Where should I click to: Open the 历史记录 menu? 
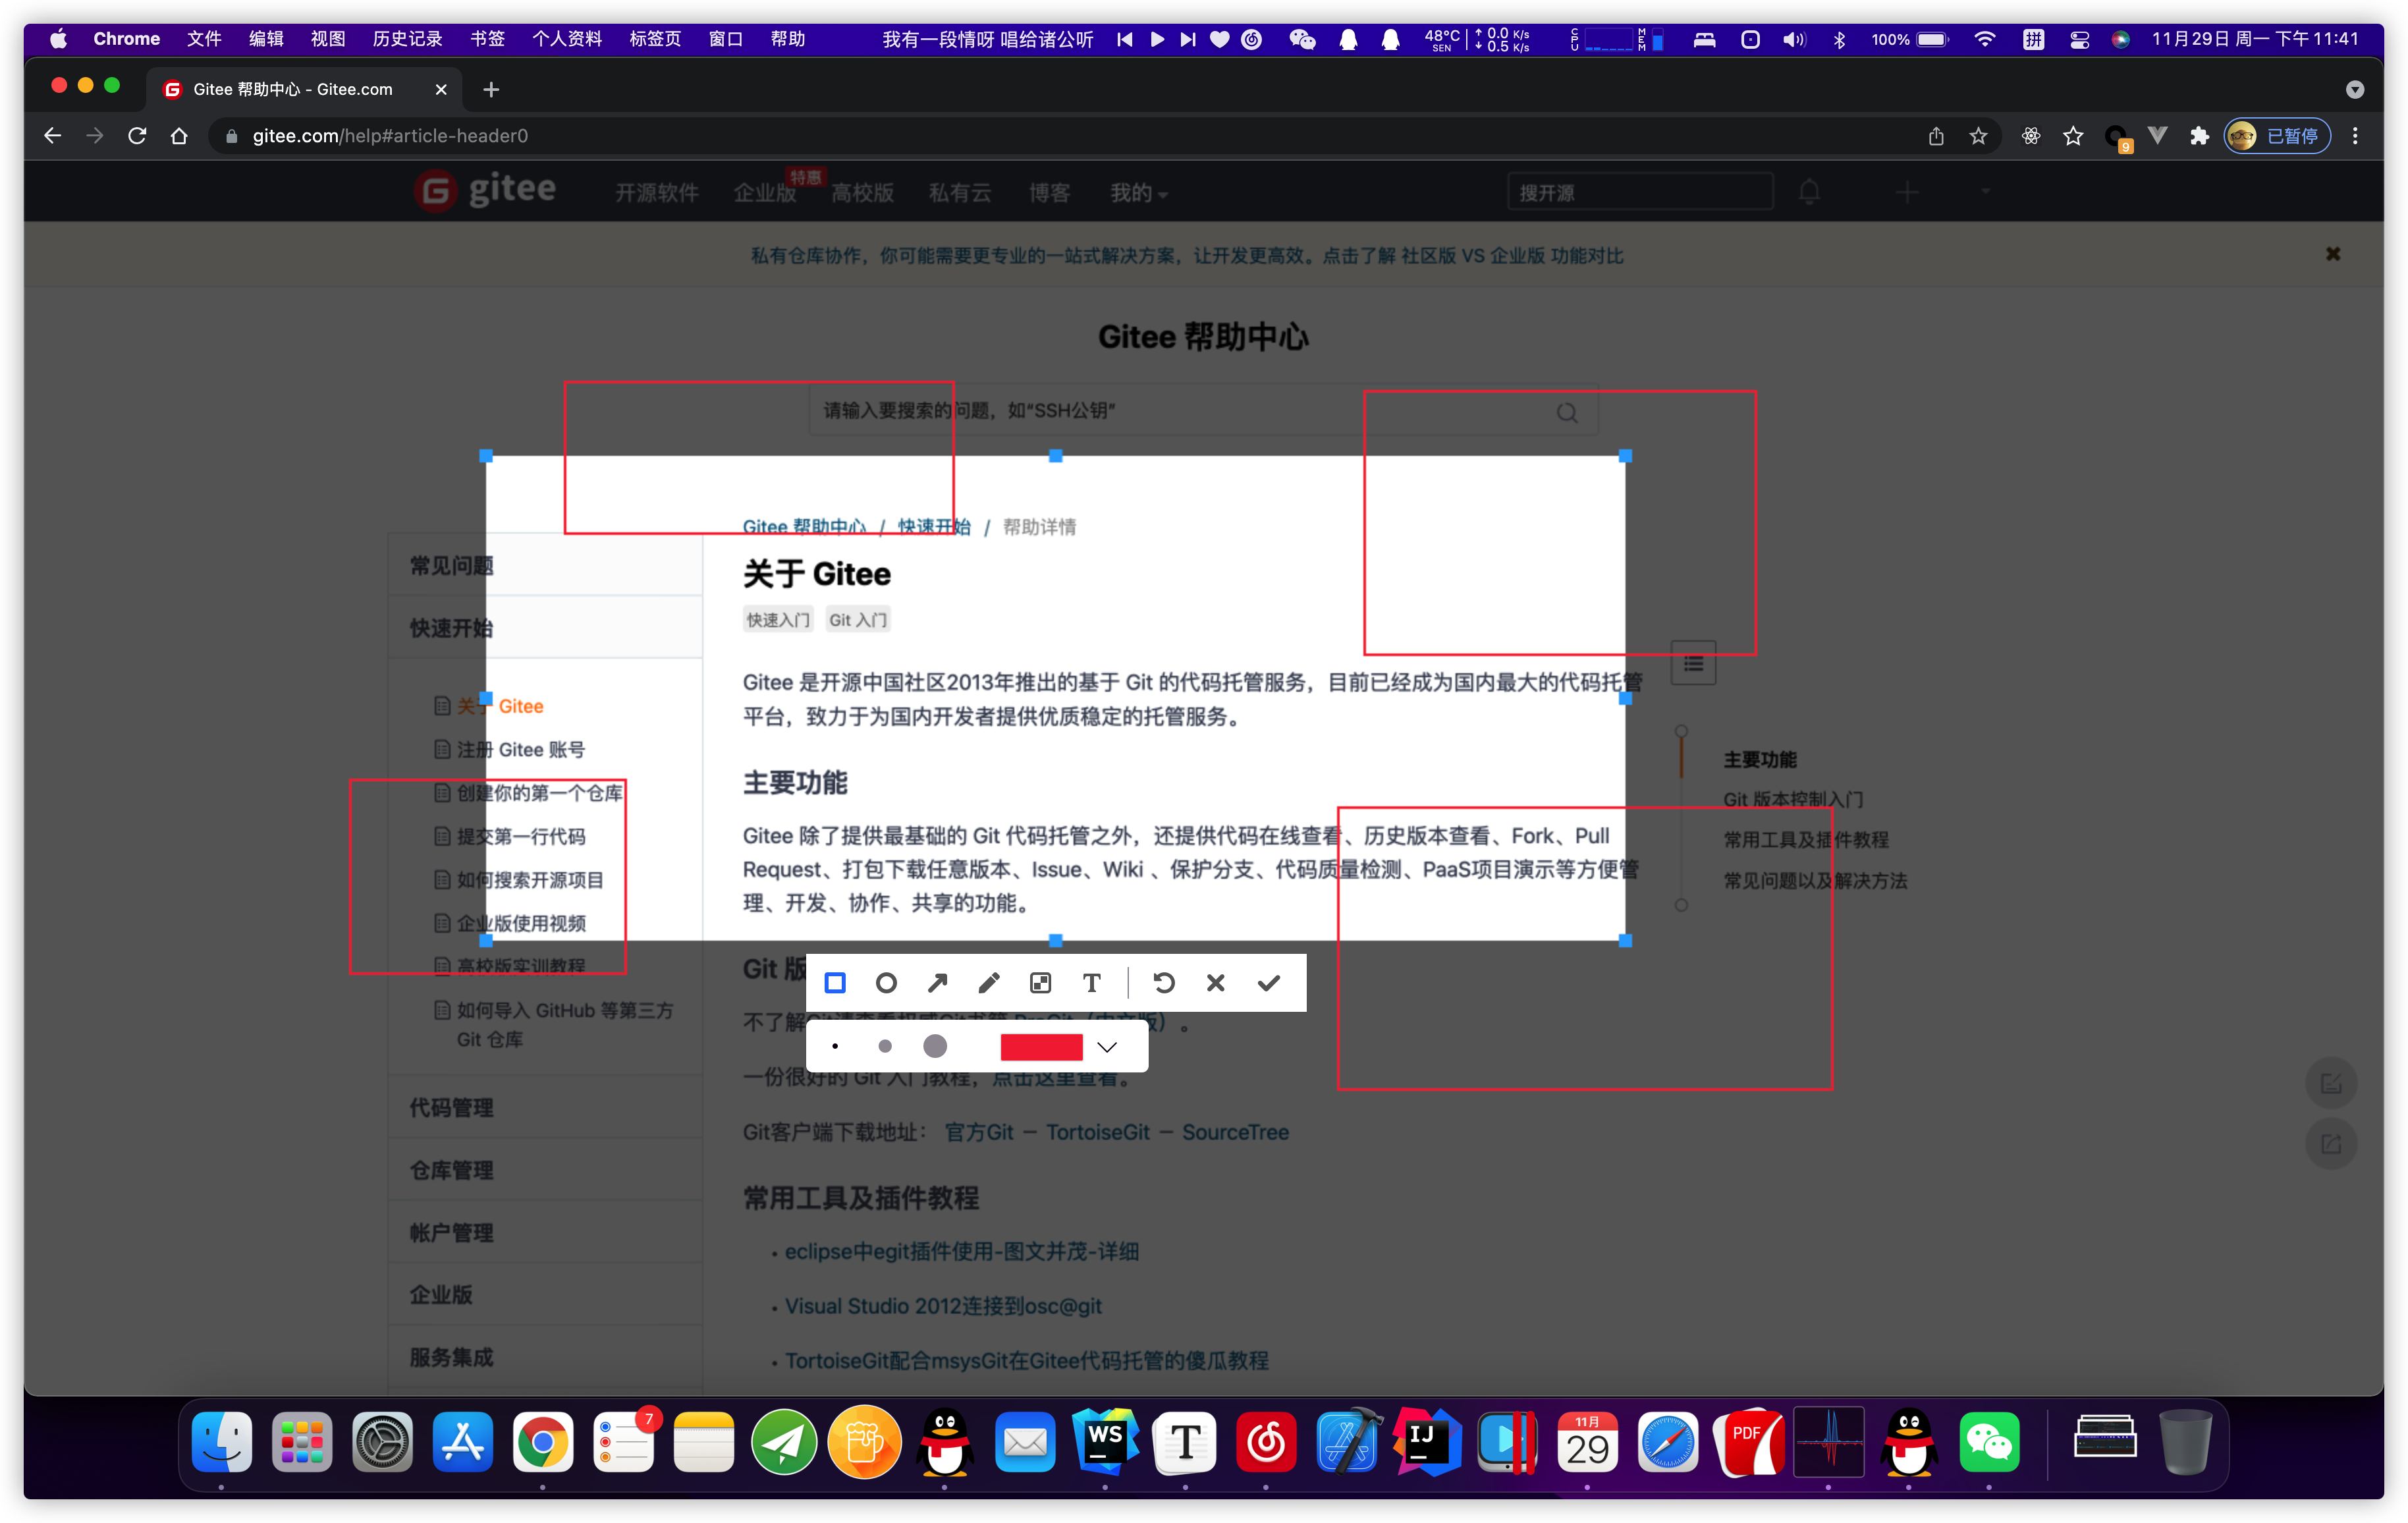(x=408, y=39)
